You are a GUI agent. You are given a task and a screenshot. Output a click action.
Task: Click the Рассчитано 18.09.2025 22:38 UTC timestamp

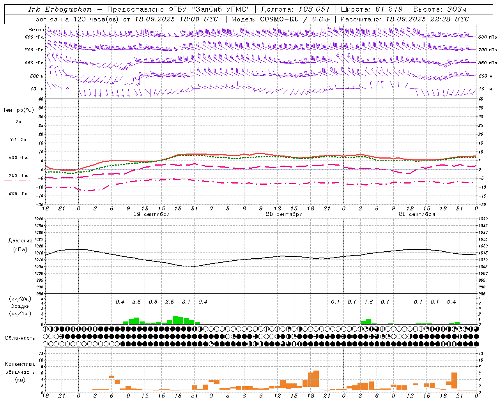point(405,19)
